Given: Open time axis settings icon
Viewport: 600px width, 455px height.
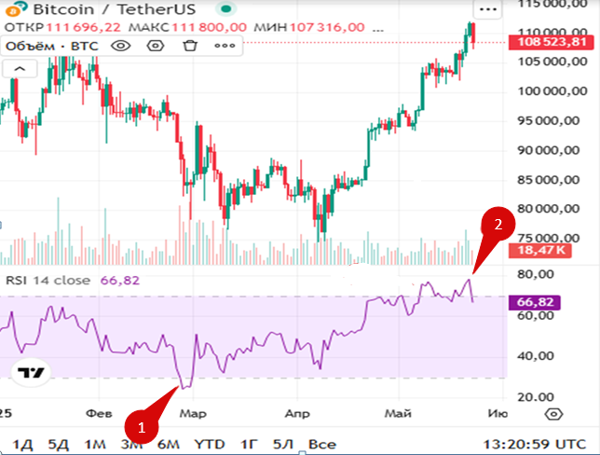Looking at the screenshot, I should 553,414.
